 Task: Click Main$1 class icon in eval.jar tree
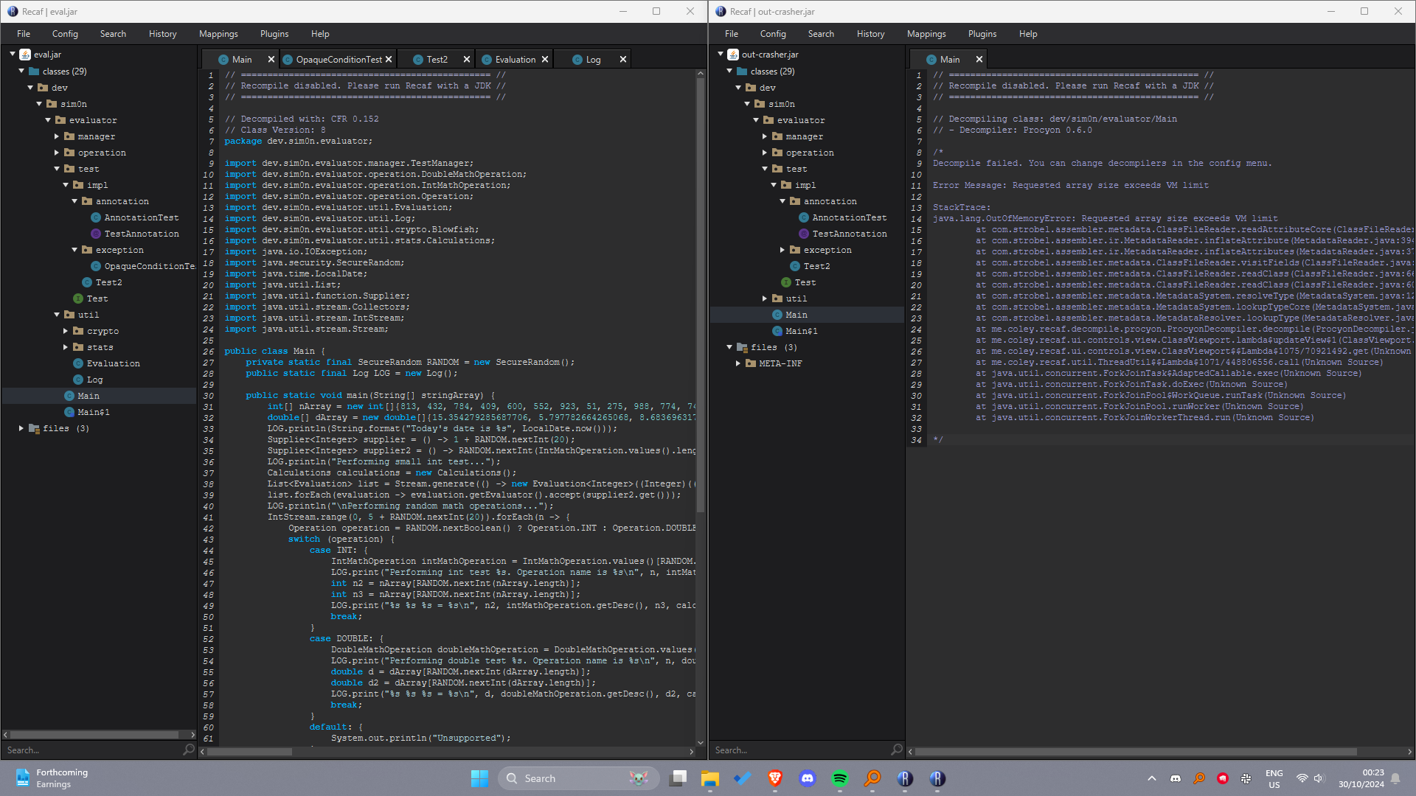(69, 412)
